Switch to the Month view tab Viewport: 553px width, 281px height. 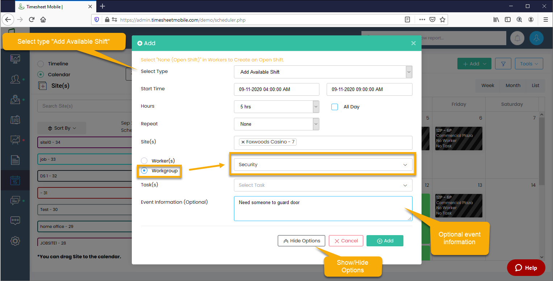click(513, 86)
